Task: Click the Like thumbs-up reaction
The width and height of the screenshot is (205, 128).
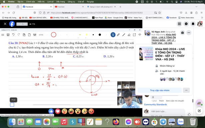Action: click(x=51, y=111)
